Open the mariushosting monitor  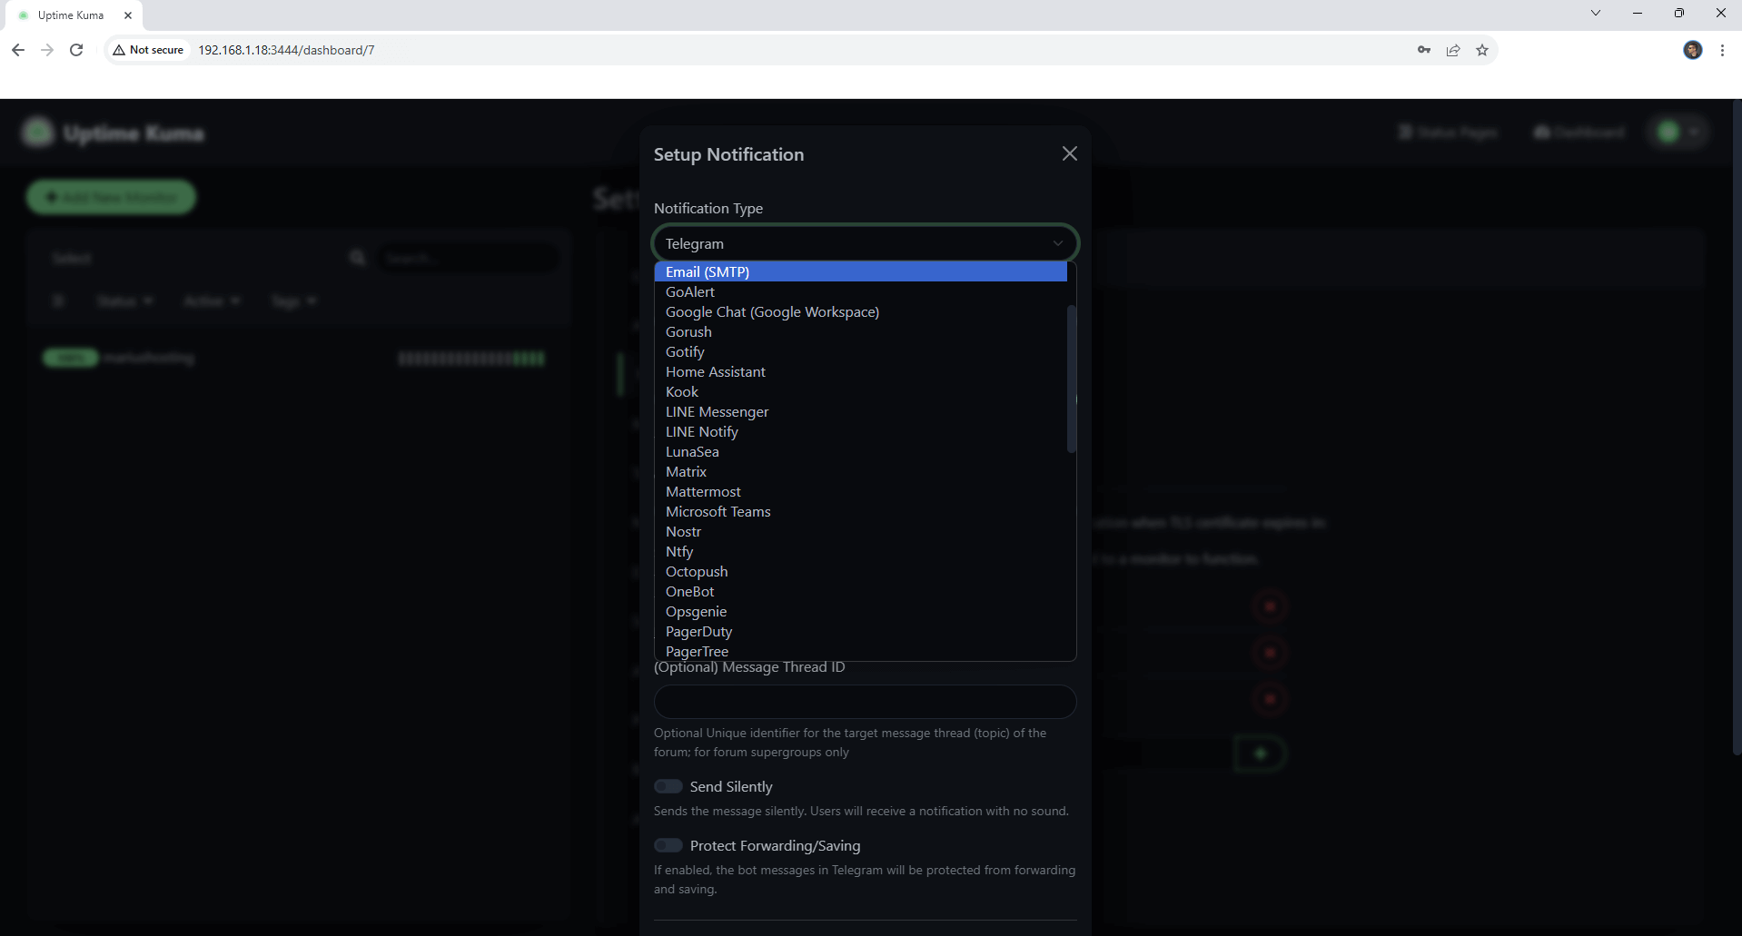coord(149,357)
